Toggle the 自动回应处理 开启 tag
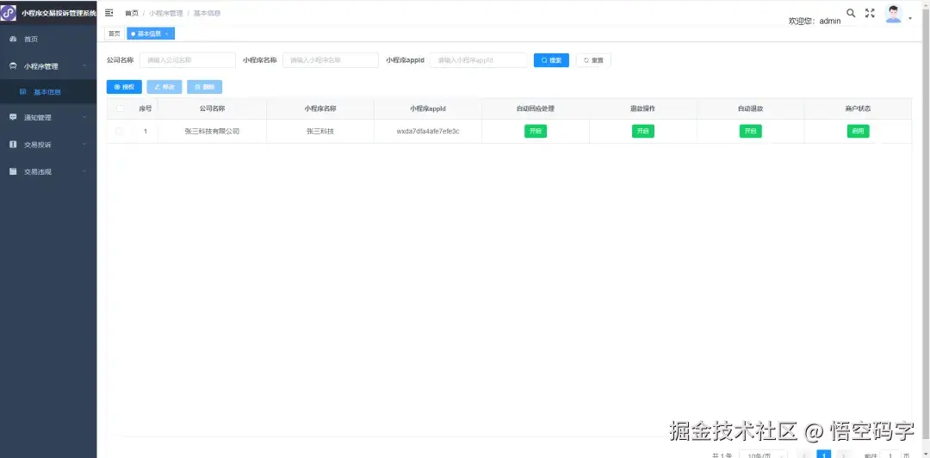Screen dimensions: 930x458 tap(536, 131)
